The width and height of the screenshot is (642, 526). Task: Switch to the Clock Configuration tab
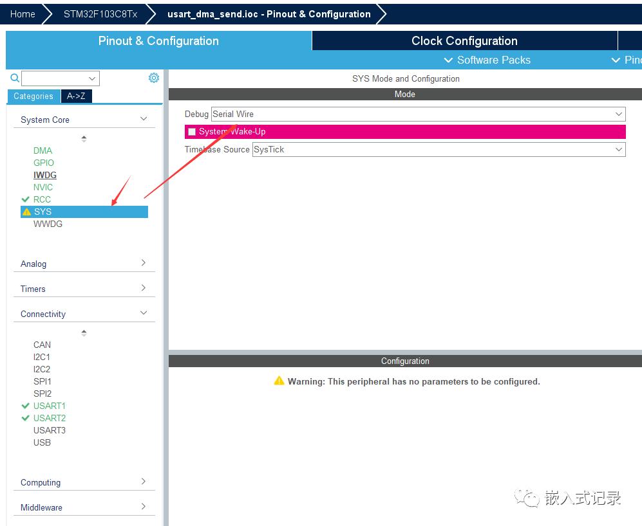pos(464,41)
